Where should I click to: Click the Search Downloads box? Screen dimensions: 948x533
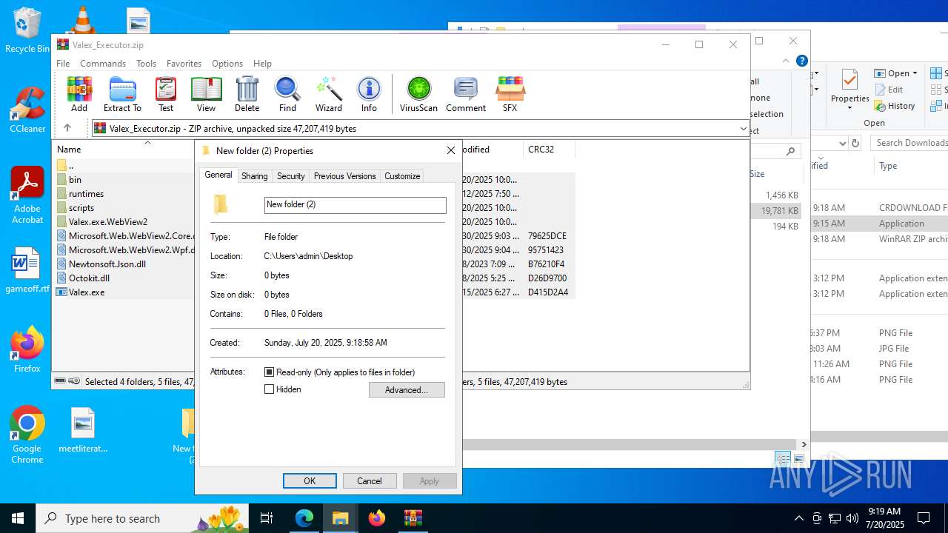[x=909, y=143]
